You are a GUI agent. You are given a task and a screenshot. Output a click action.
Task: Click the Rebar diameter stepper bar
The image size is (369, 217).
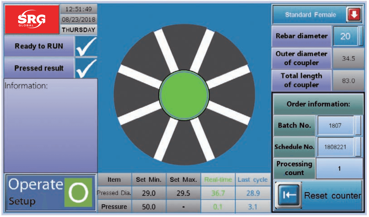[361, 36]
